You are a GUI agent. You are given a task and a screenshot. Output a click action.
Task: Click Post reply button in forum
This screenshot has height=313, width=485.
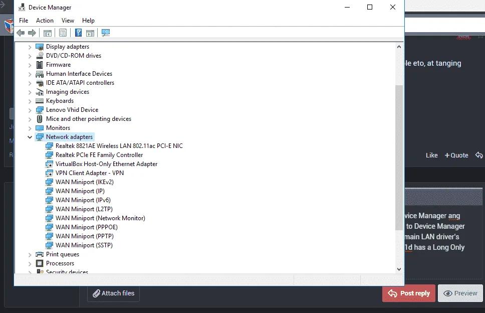click(x=409, y=293)
